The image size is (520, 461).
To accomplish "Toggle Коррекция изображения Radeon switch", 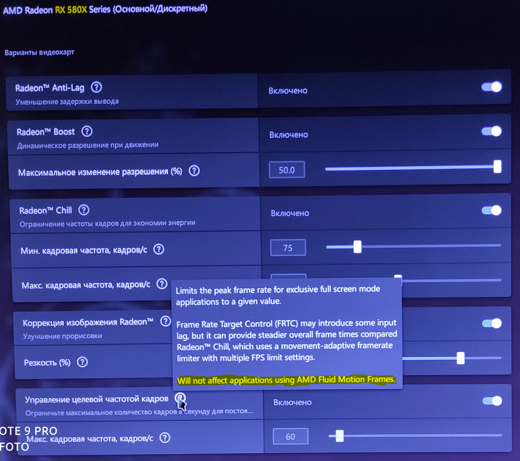I will (x=492, y=323).
